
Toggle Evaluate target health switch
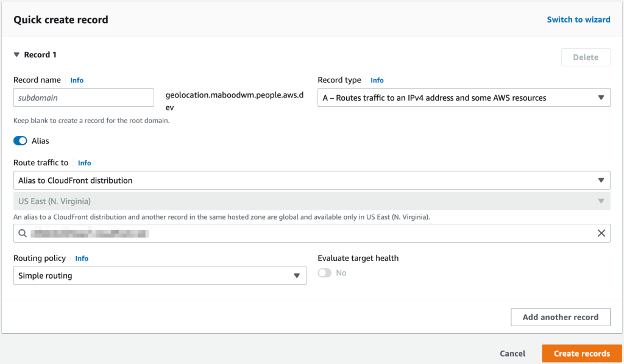(x=325, y=273)
